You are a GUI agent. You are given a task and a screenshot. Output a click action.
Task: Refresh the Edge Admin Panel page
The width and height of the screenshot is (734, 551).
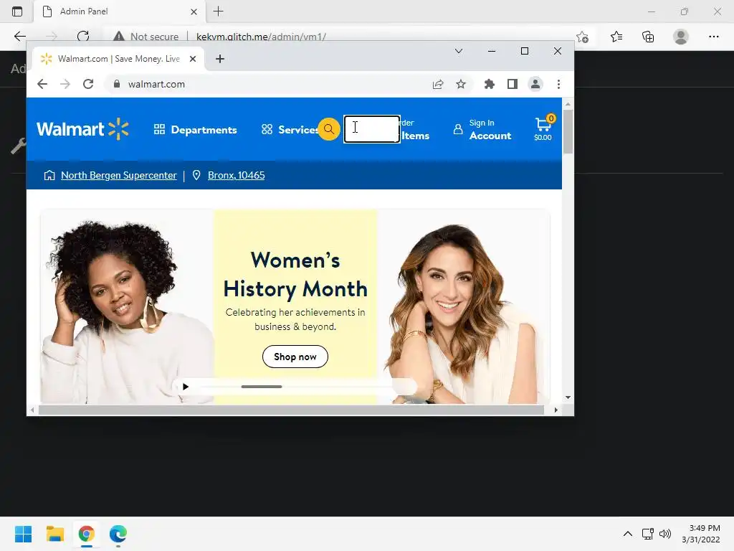[83, 36]
